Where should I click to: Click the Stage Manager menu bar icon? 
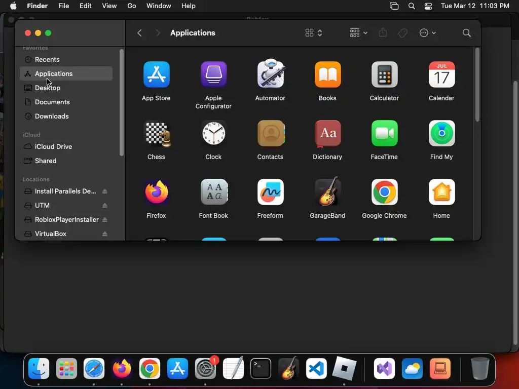(x=394, y=6)
